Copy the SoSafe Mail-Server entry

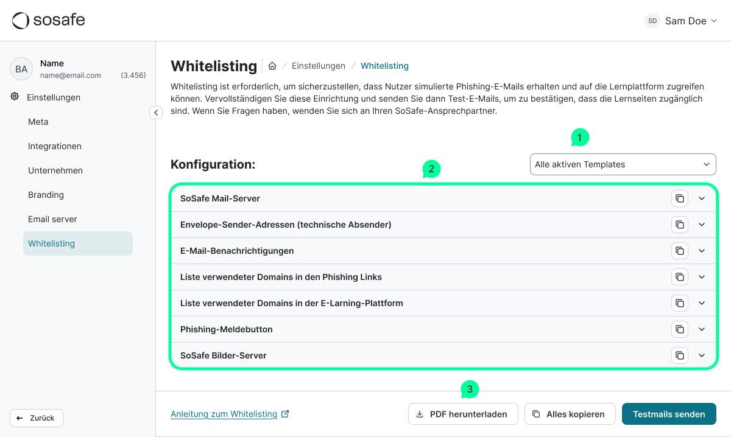click(x=680, y=198)
